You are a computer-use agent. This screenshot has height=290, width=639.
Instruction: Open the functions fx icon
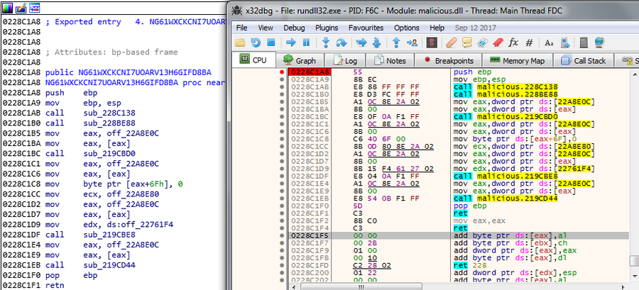click(513, 43)
